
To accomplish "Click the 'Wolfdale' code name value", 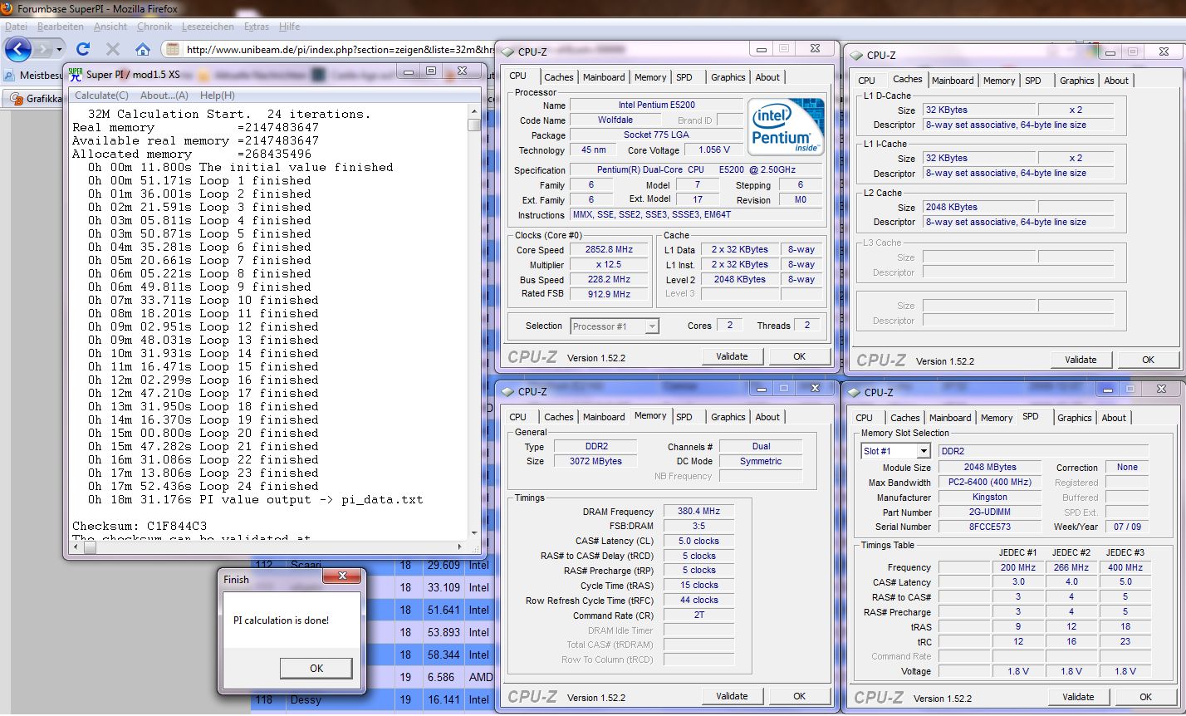I will pos(615,120).
